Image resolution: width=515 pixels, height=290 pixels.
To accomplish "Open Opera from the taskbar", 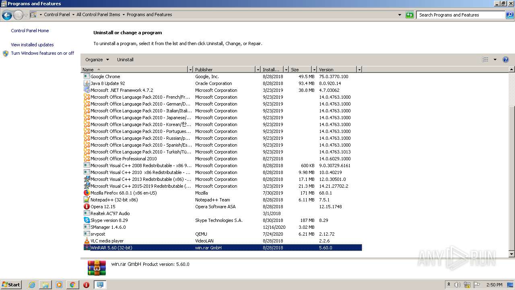I will (86, 285).
